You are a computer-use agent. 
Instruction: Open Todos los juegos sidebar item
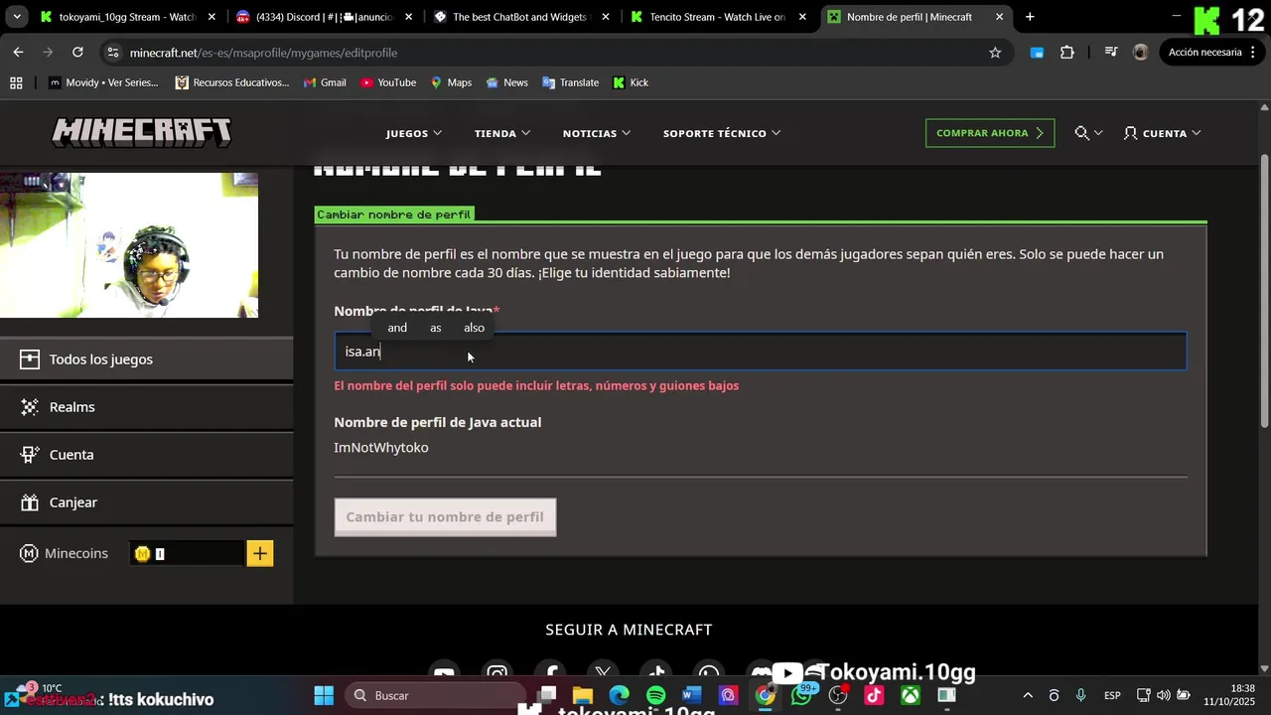tap(146, 359)
